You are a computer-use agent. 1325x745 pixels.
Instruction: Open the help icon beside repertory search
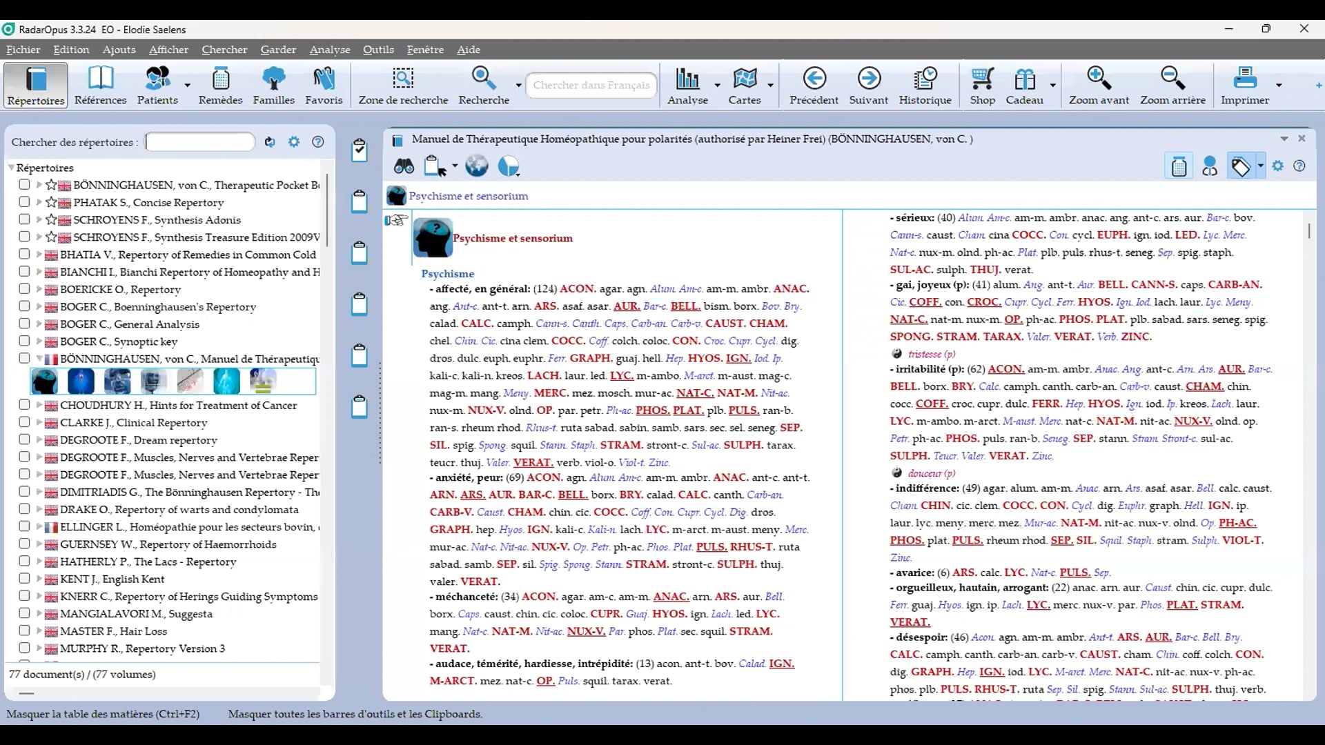(x=317, y=141)
